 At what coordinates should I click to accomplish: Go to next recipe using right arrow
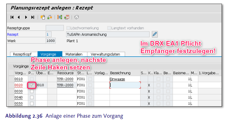tap(26, 17)
